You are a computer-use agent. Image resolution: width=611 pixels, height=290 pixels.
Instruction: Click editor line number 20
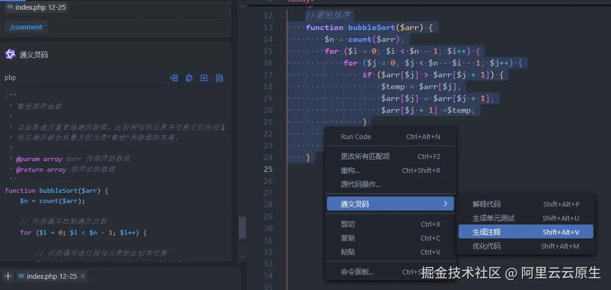pyautogui.click(x=268, y=110)
